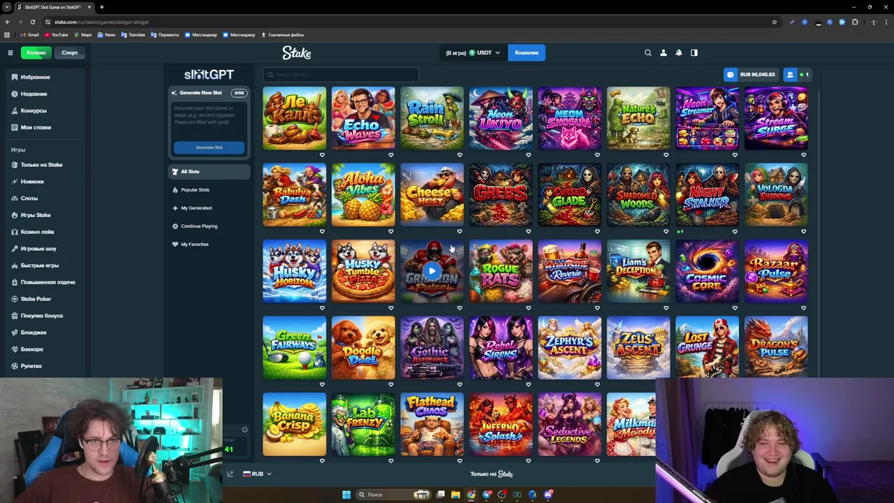Click the online players icon
Viewport: 894px width, 503px height.
pos(790,74)
